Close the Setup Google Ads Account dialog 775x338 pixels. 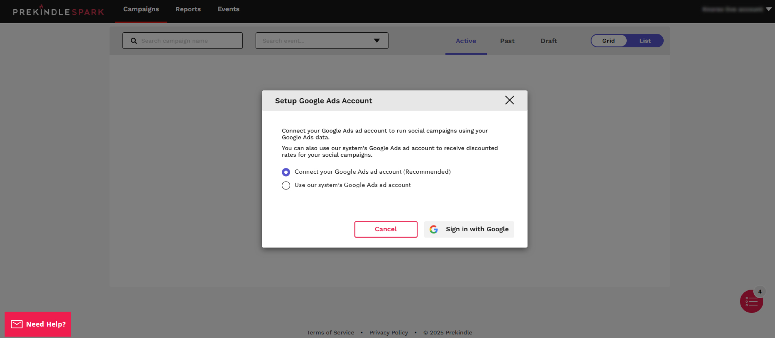coord(509,100)
